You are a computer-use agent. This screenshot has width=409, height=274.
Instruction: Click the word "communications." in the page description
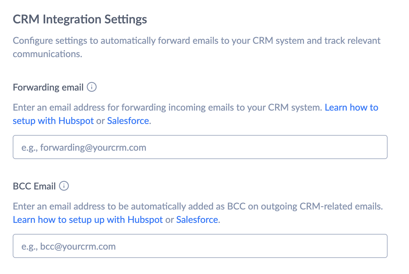[x=47, y=54]
